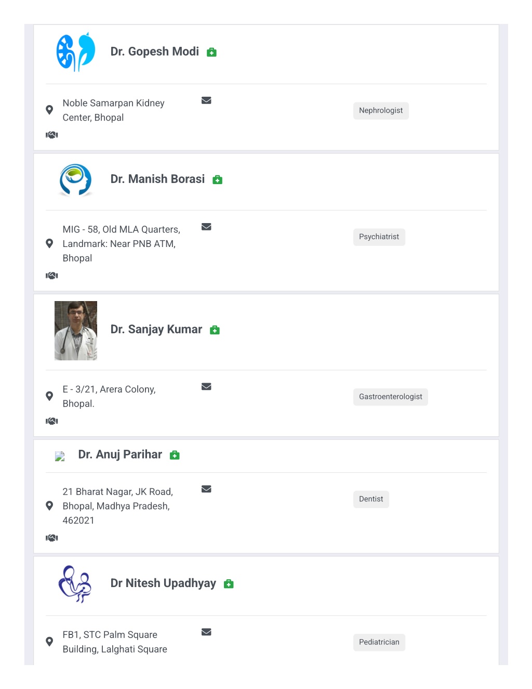Click the handshake icon in Dr. Sanjay Kumar's card
The width and height of the screenshot is (532, 689).
coord(52,421)
